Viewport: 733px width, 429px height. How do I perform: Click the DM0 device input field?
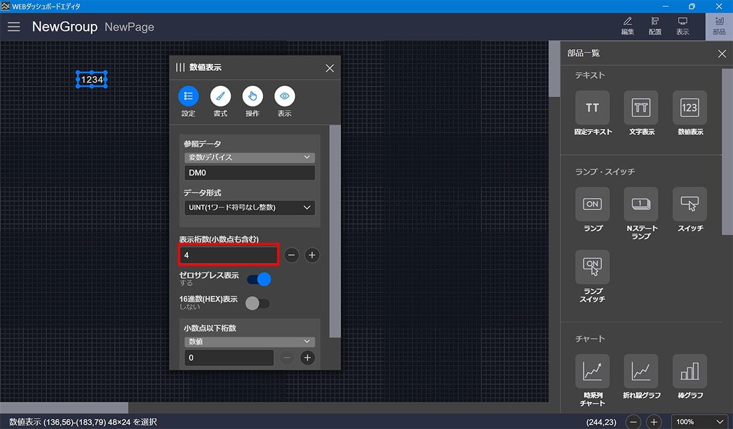[249, 173]
